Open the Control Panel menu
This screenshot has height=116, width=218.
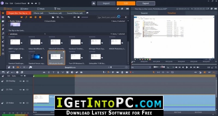coord(20,3)
